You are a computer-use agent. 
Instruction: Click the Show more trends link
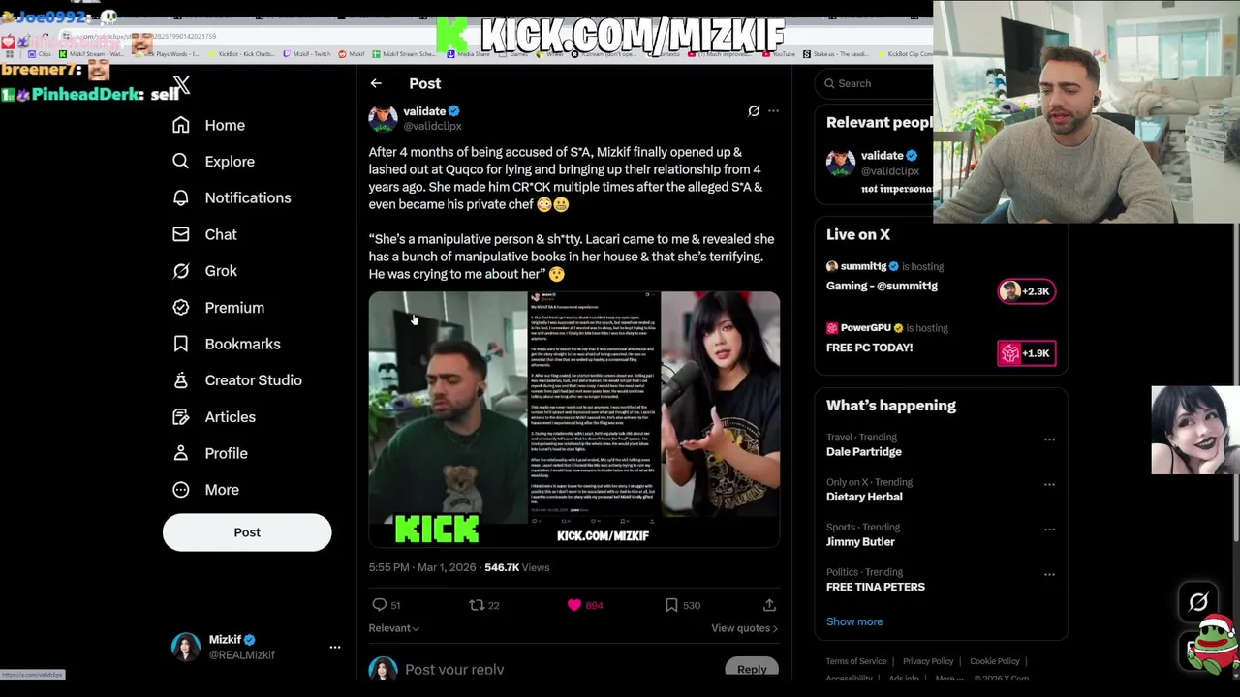click(854, 621)
